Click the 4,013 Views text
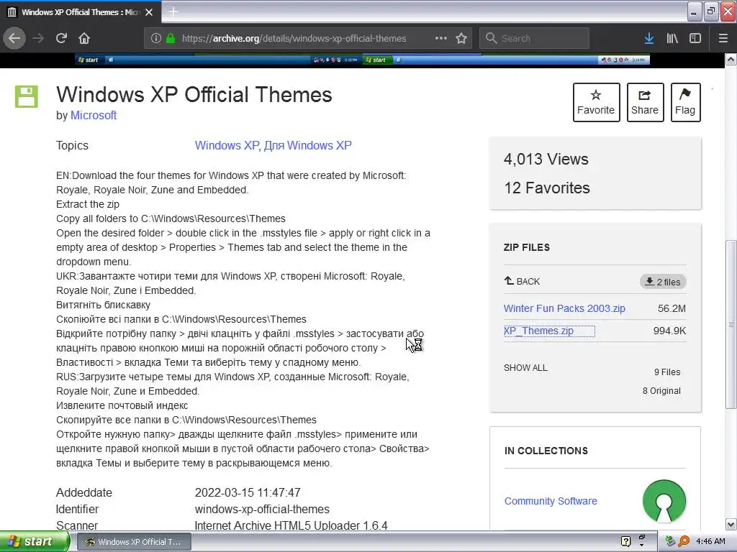This screenshot has width=737, height=552. (x=546, y=159)
